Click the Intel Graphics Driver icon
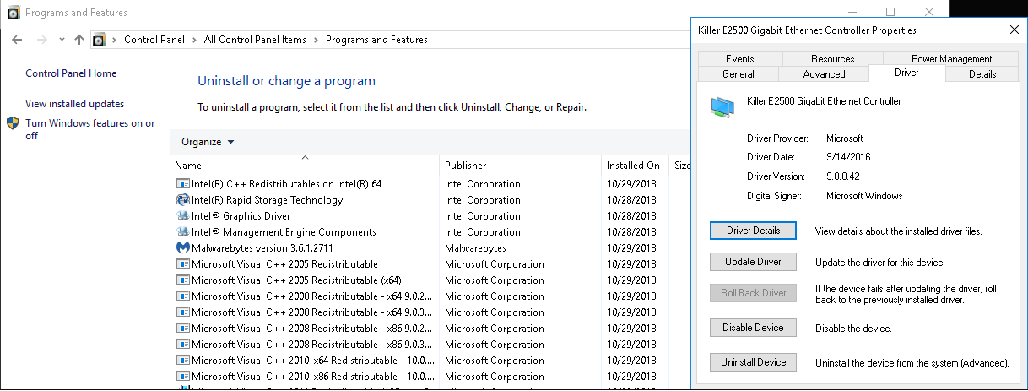The height and width of the screenshot is (391, 1028). pos(182,216)
